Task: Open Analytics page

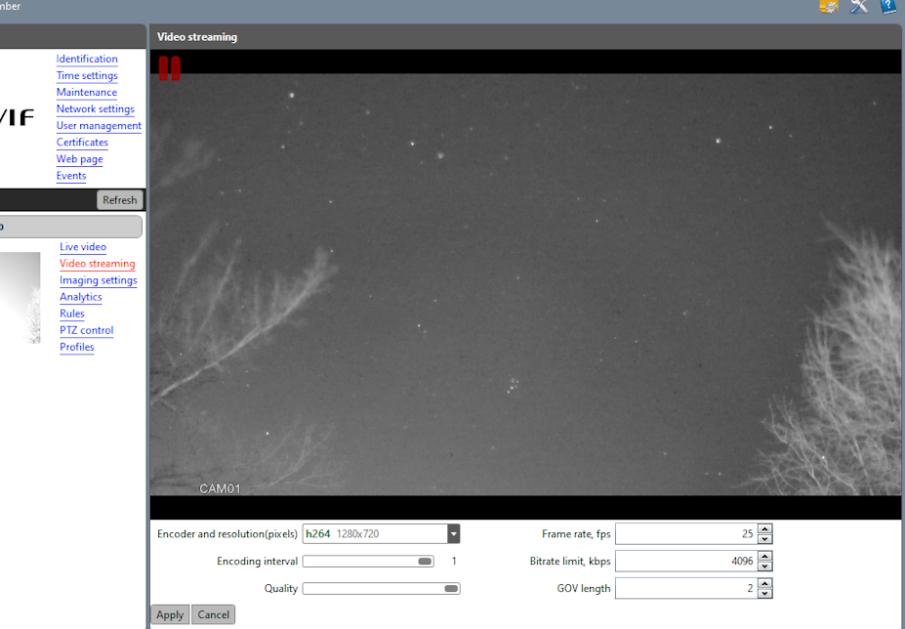Action: pos(81,298)
